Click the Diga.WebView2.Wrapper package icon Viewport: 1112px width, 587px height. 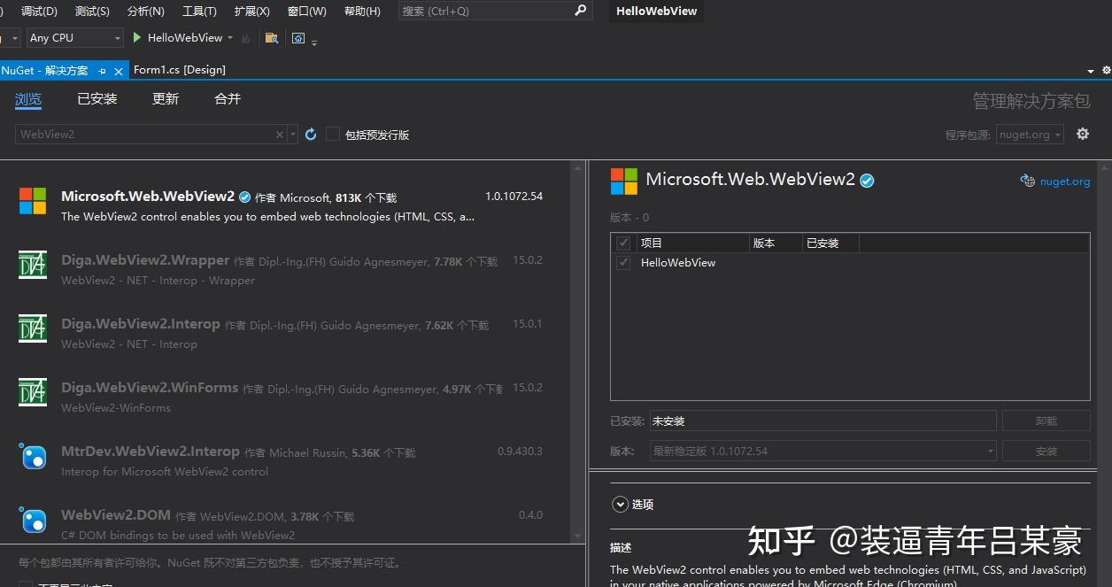(33, 266)
